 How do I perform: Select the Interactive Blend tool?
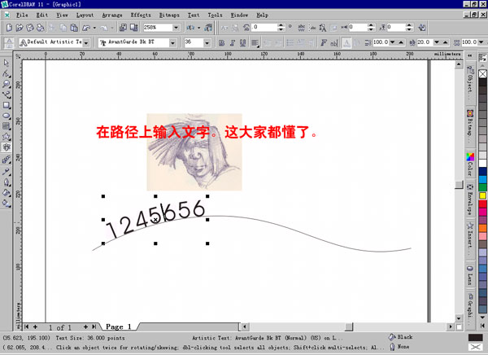click(x=7, y=160)
